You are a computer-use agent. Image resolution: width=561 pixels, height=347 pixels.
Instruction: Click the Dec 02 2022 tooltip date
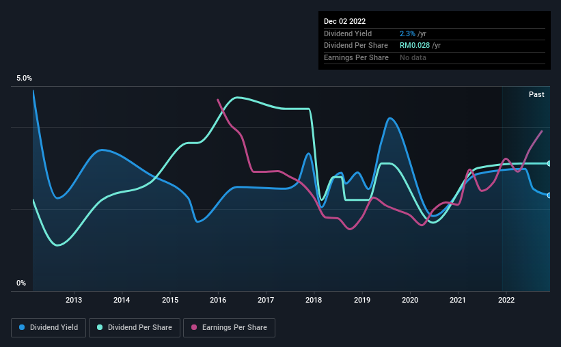point(344,21)
